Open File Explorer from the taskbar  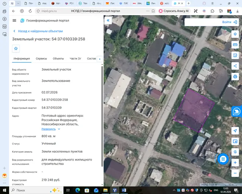pos(105,190)
